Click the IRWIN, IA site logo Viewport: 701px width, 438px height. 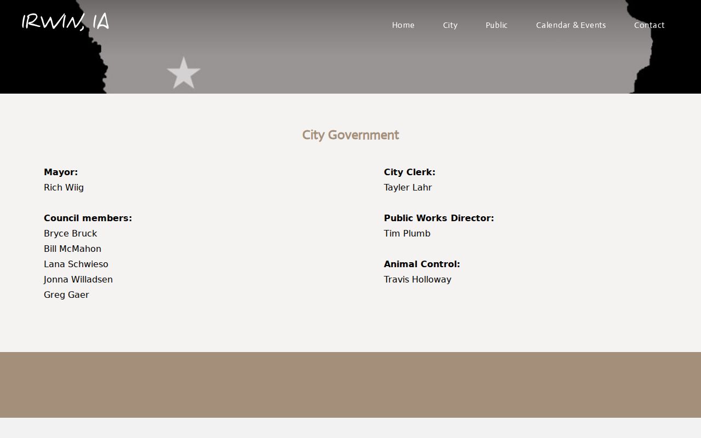[65, 22]
